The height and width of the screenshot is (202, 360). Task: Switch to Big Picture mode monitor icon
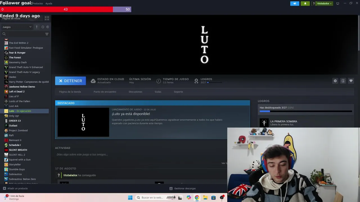pos(338,3)
